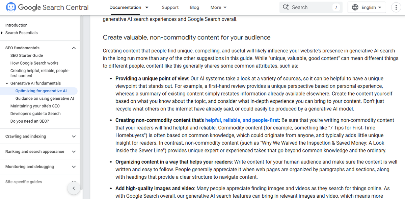The width and height of the screenshot is (405, 199).
Task: Open the More dropdown menu
Action: point(218,7)
